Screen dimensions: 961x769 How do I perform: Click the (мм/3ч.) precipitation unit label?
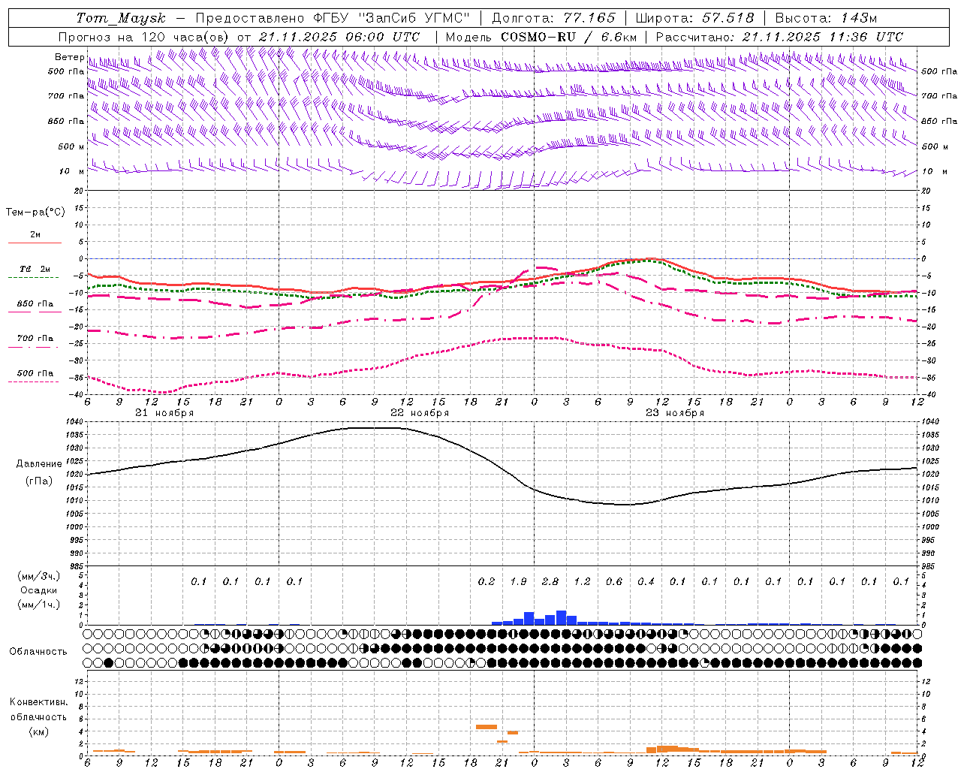point(38,576)
